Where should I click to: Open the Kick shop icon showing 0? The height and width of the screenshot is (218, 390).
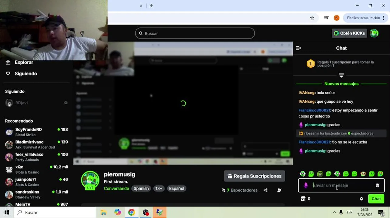pos(306,199)
